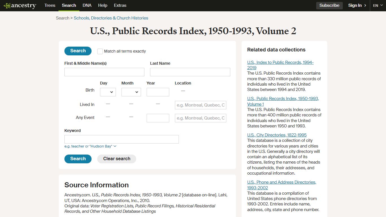Focus the Keyword input field

point(122,139)
